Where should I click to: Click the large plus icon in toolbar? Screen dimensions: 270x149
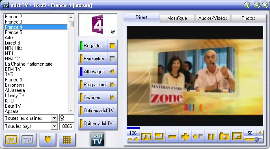click(185, 136)
